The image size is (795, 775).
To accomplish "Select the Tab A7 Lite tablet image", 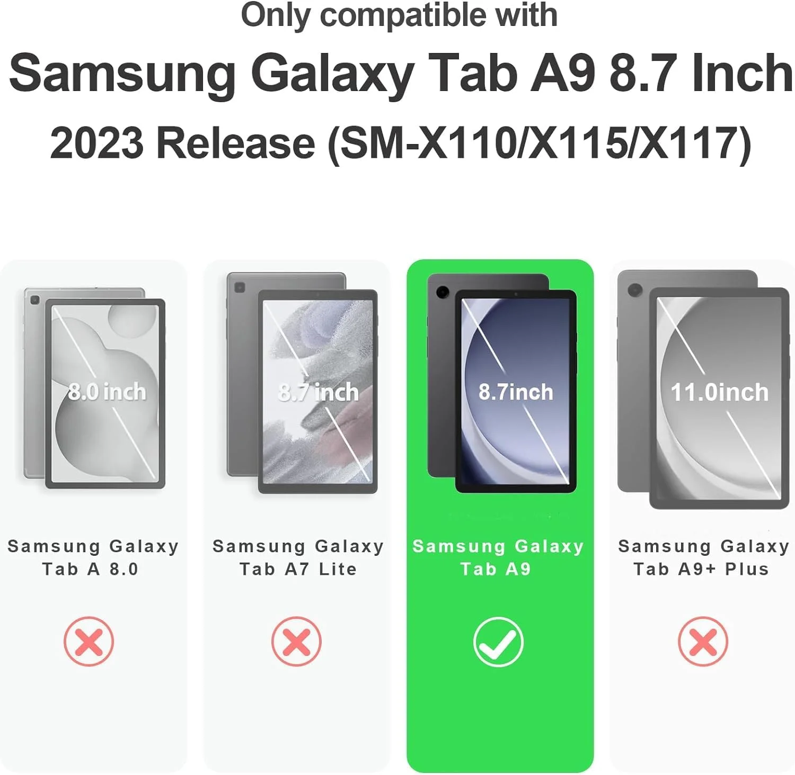I will click(x=302, y=383).
